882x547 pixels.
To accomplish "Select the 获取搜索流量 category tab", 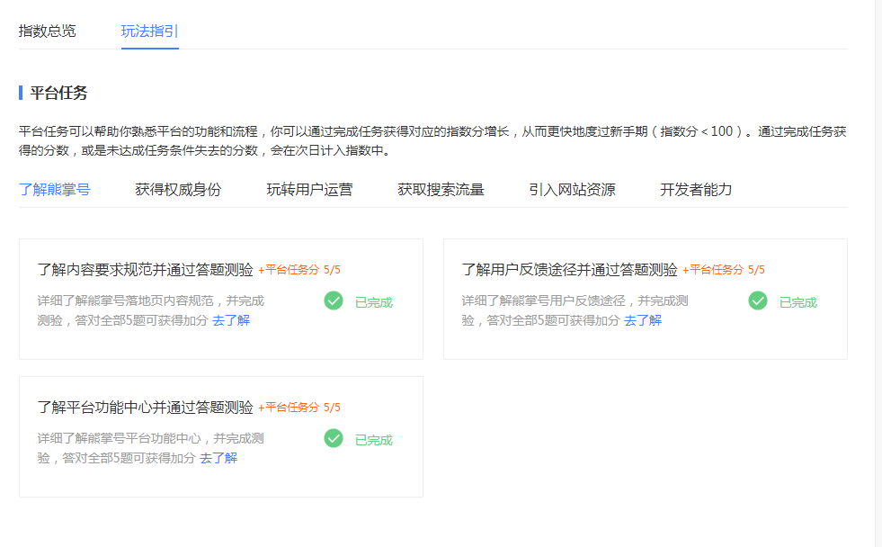I will [x=441, y=189].
